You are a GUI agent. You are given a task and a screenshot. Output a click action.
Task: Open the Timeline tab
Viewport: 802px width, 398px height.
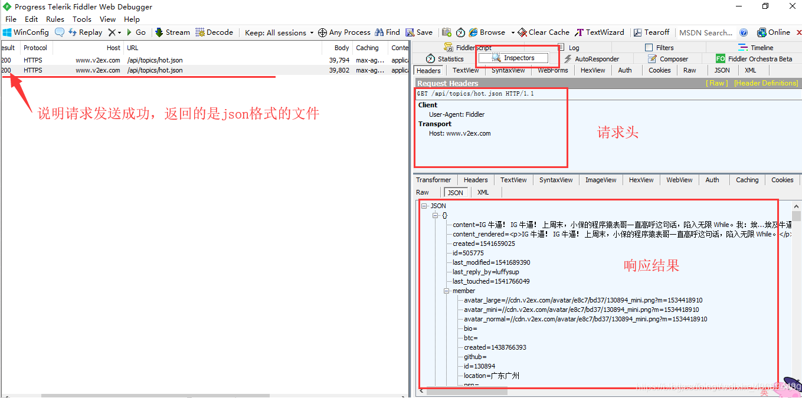click(x=756, y=48)
